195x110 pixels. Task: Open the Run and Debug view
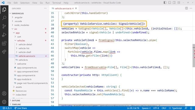pos(4,35)
